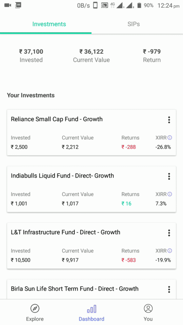Select the Investments tab

pos(49,24)
